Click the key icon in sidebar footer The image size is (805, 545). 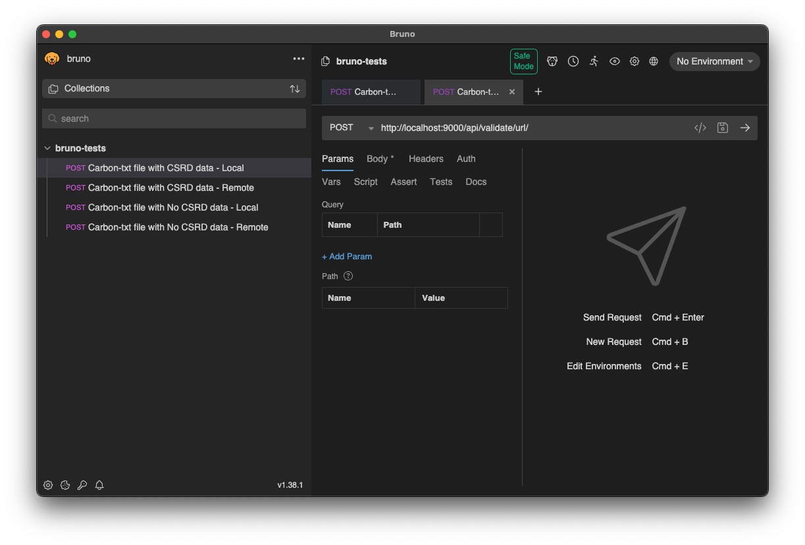[x=82, y=485]
